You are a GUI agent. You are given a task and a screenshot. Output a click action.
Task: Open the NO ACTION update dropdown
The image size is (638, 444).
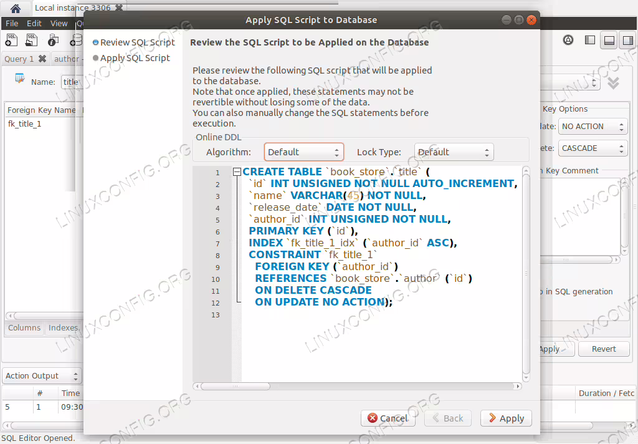coord(593,126)
